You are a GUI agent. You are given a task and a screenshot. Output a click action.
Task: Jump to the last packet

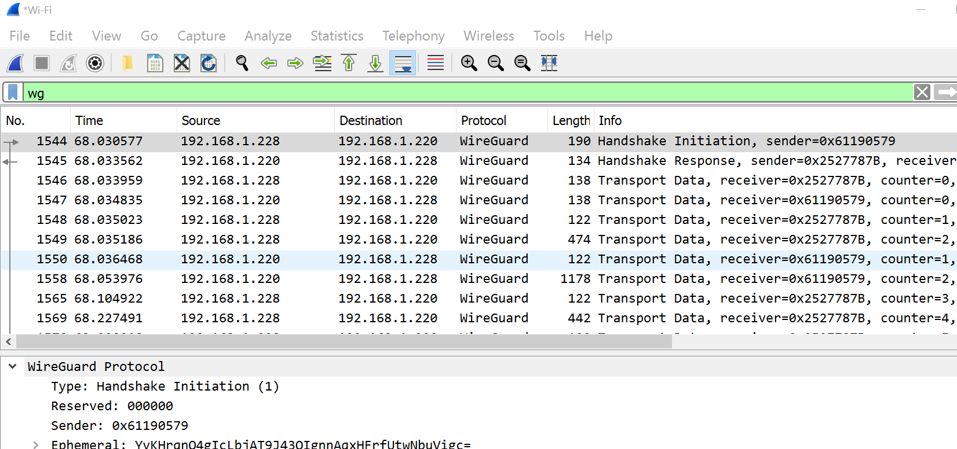point(375,63)
